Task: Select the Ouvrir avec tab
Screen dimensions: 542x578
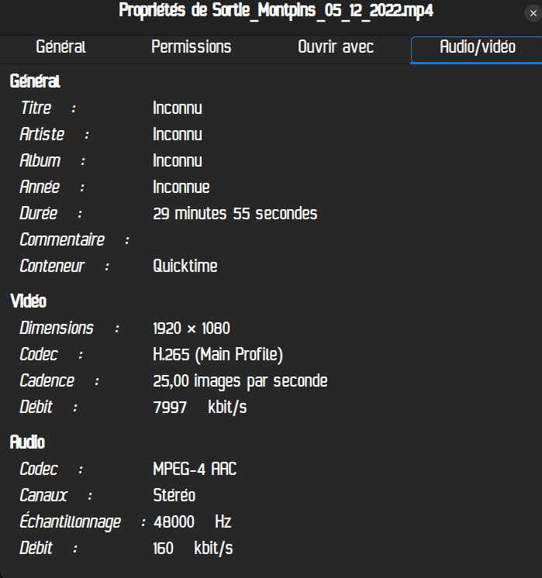Action: [x=336, y=47]
